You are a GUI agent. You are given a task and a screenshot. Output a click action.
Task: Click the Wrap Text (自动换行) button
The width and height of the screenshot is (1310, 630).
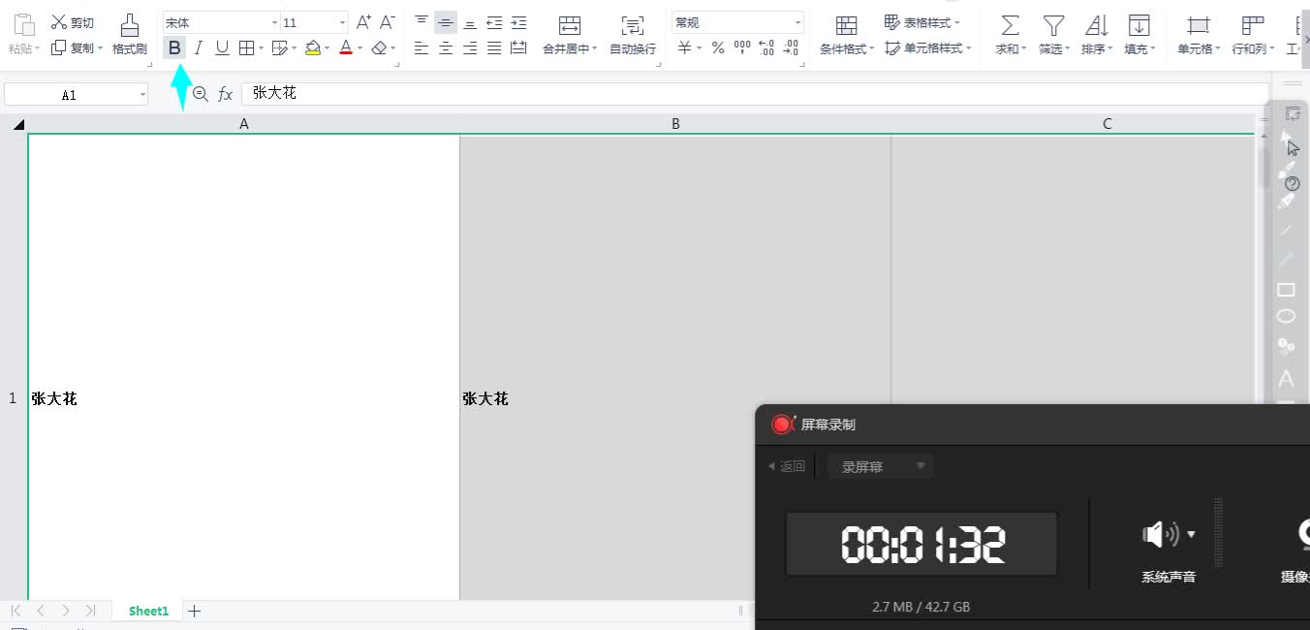633,34
